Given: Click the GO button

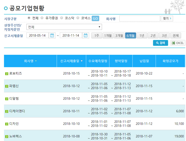Looking at the screenshot, I should coord(95,19).
